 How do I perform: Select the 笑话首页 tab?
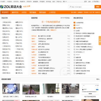tap(5, 12)
